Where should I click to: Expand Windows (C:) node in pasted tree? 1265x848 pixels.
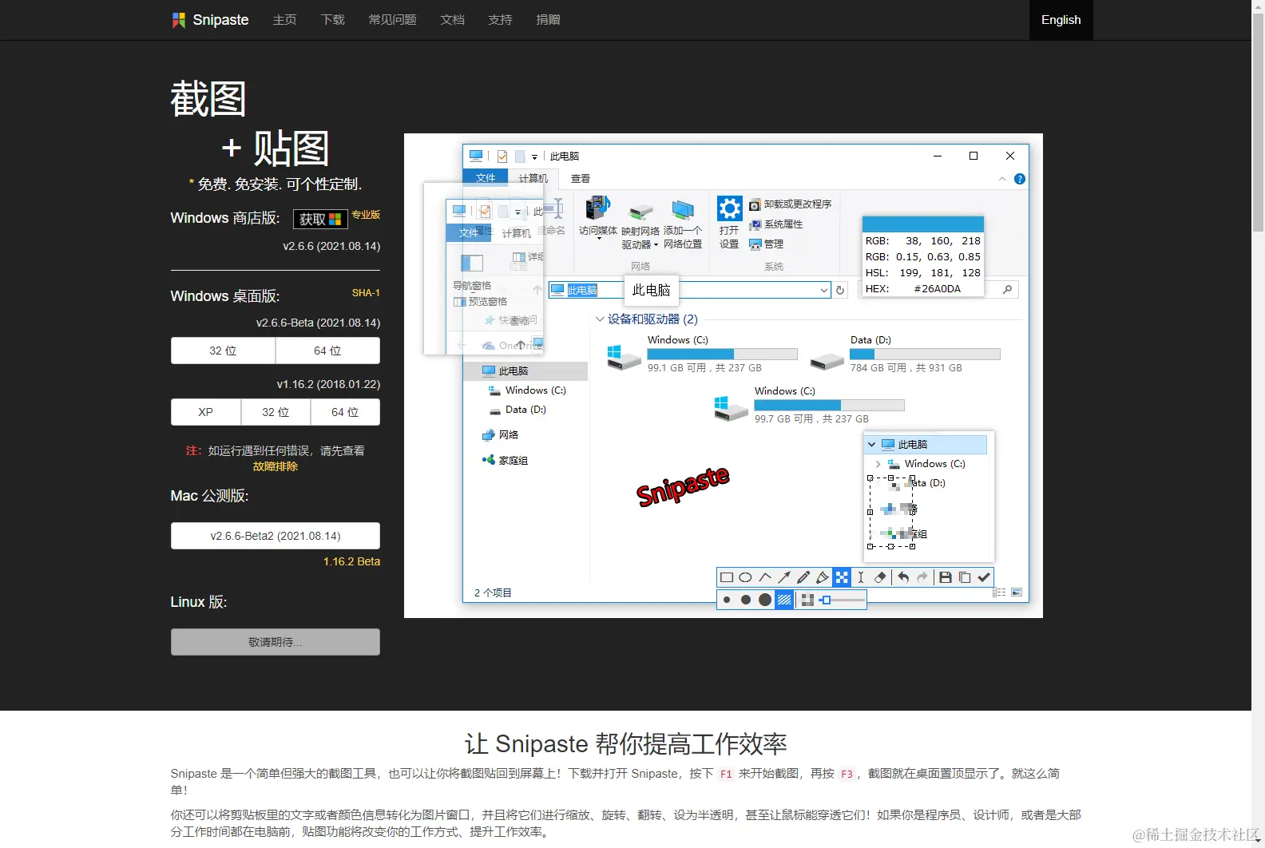tap(878, 464)
